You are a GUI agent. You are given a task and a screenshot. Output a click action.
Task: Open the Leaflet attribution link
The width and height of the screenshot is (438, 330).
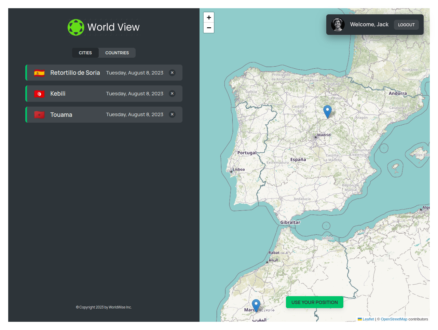pos(368,319)
